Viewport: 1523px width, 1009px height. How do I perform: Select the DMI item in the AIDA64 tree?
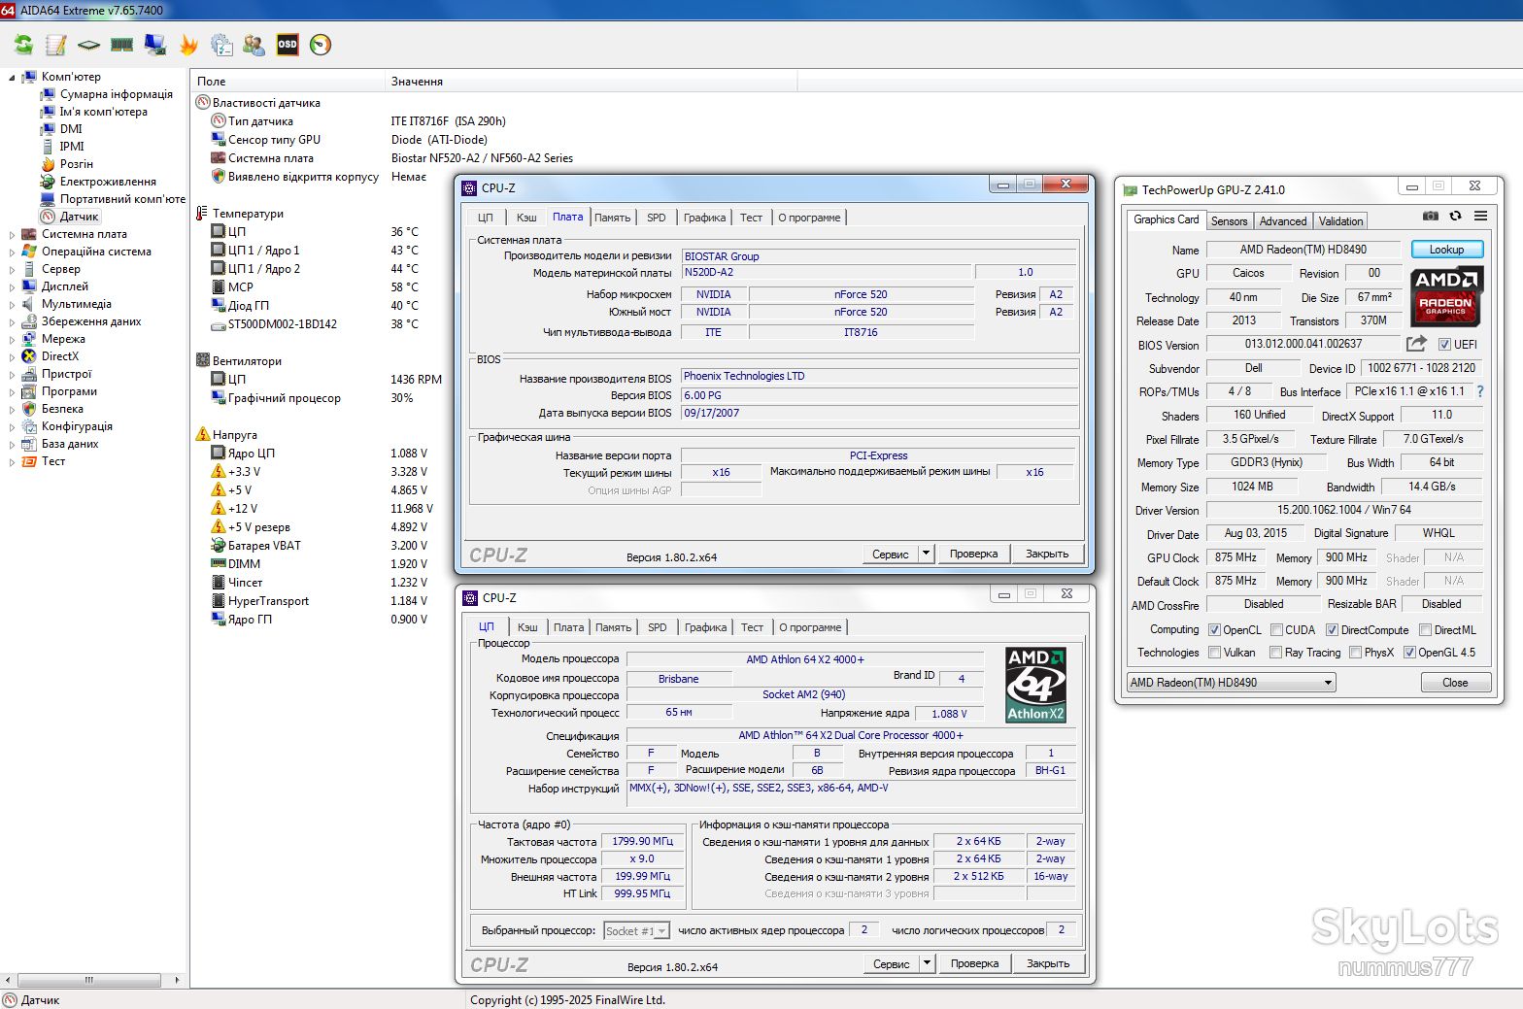point(71,129)
